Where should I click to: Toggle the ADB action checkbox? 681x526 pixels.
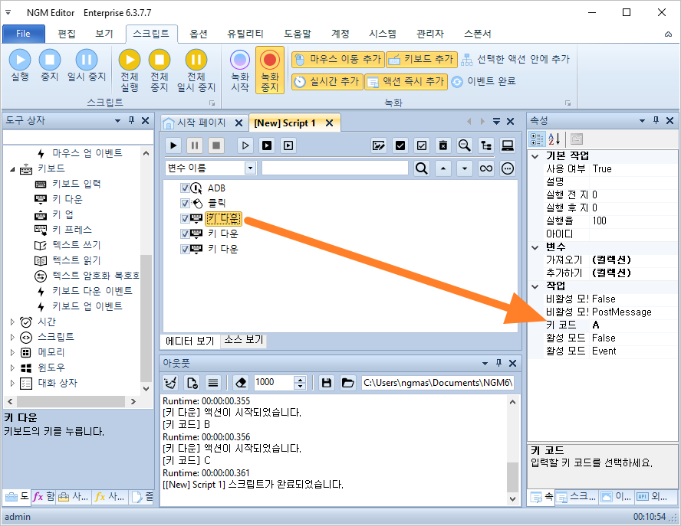(x=185, y=188)
